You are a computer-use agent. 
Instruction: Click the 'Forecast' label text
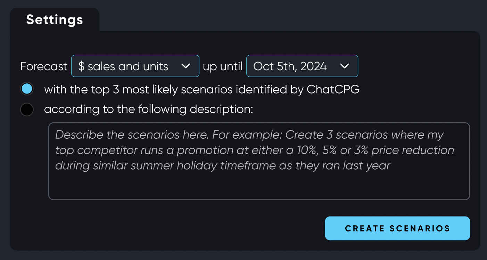(x=44, y=66)
